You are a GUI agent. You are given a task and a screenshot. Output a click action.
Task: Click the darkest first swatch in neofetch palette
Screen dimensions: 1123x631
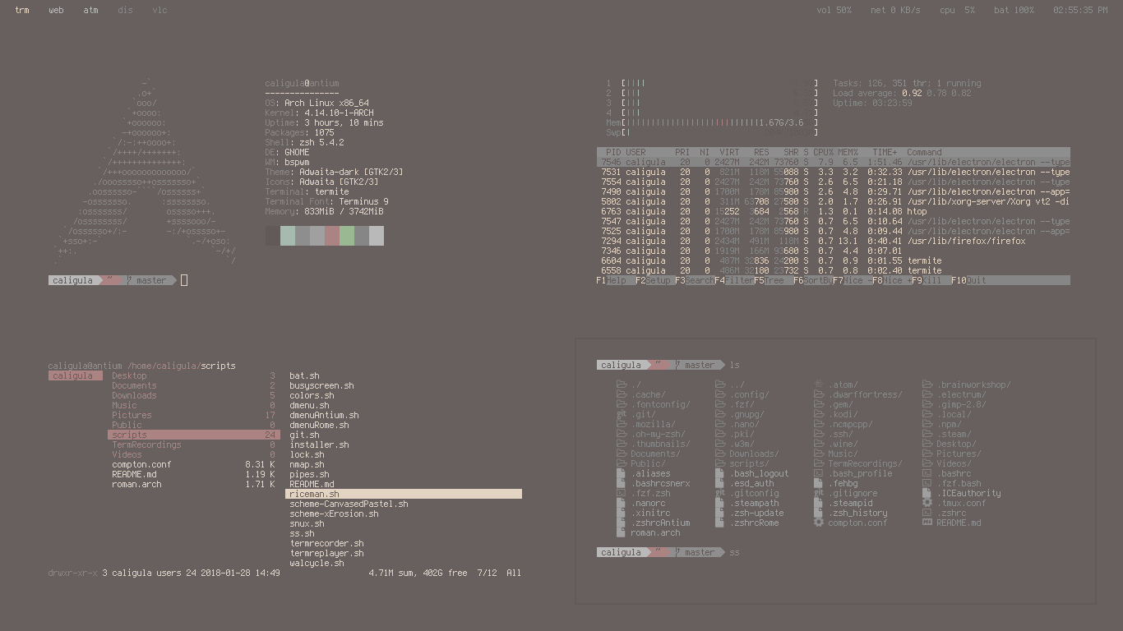click(273, 236)
